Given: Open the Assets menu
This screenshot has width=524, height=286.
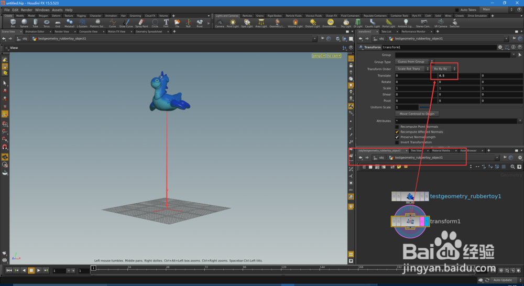Looking at the screenshot, I should (57, 10).
